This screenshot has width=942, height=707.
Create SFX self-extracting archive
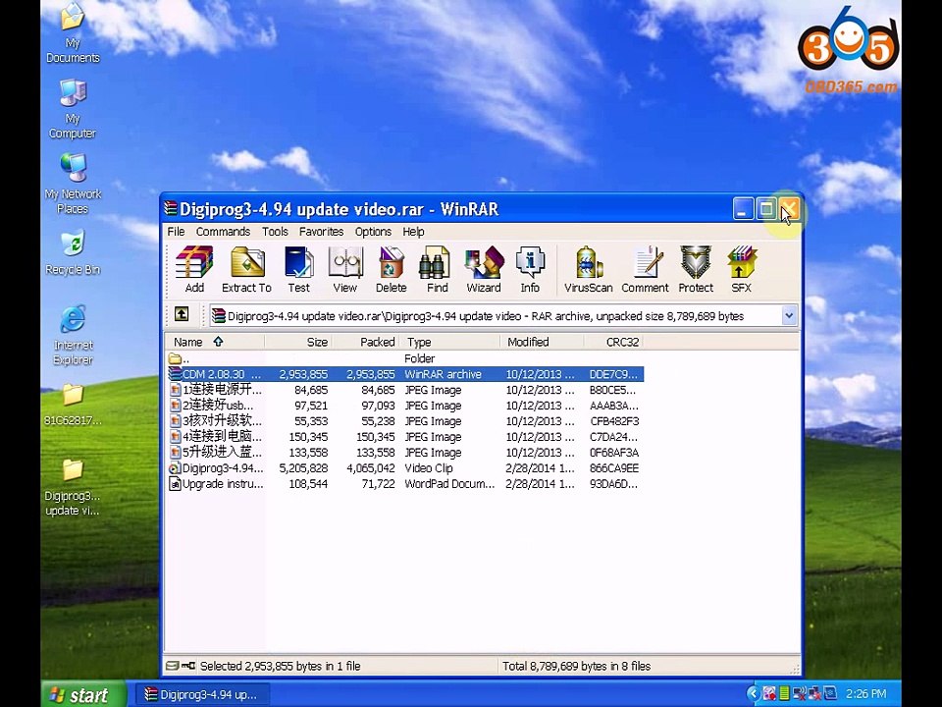[x=742, y=269]
